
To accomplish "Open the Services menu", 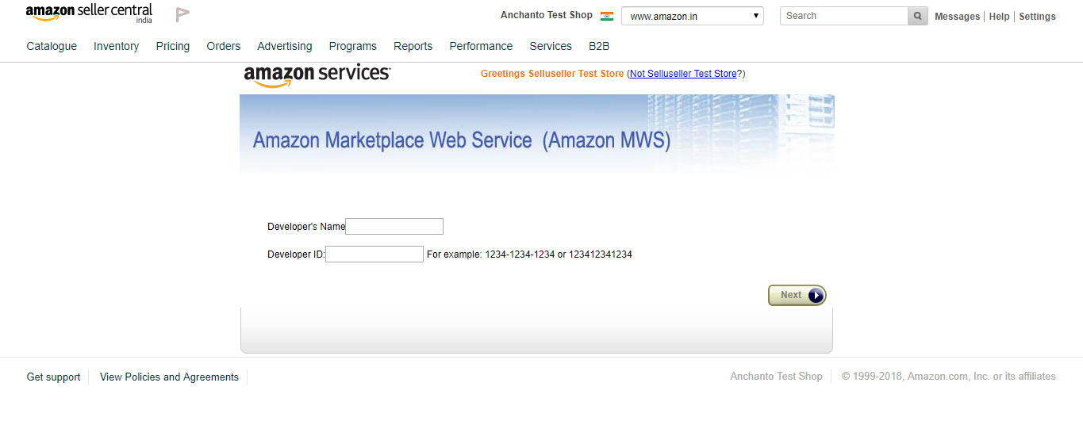I will [551, 46].
